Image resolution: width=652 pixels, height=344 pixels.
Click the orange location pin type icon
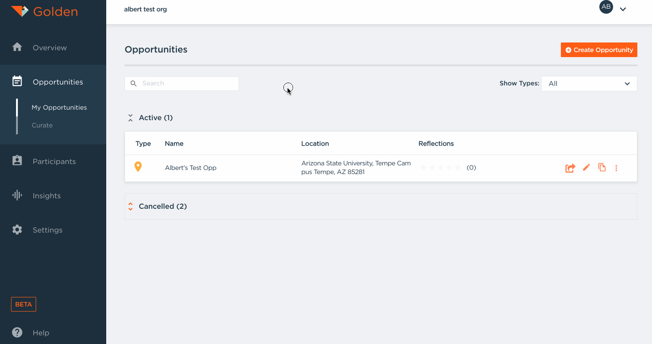pyautogui.click(x=138, y=167)
